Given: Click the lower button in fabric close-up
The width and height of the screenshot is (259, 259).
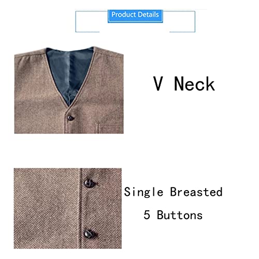Looking at the screenshot, I should (x=89, y=234).
